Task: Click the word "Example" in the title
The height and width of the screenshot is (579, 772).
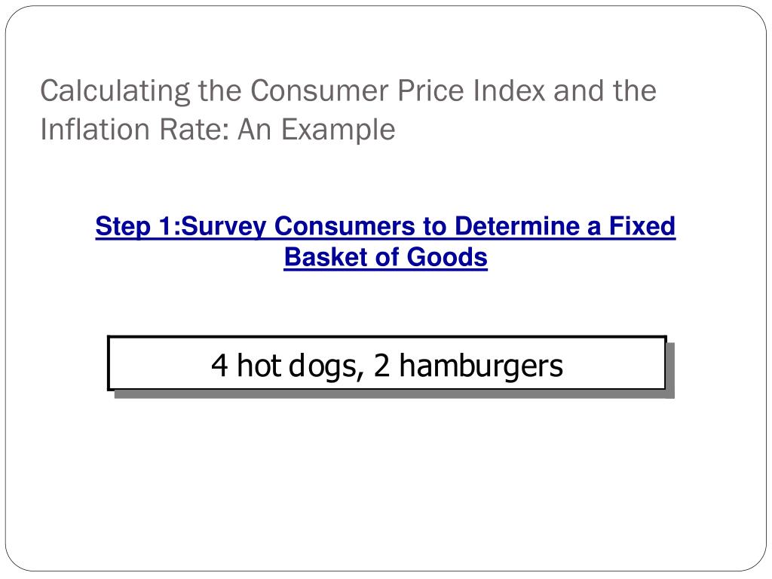Action: [x=338, y=130]
